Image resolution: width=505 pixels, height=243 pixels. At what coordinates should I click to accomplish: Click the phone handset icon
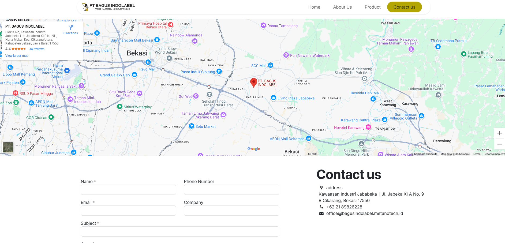(321, 207)
